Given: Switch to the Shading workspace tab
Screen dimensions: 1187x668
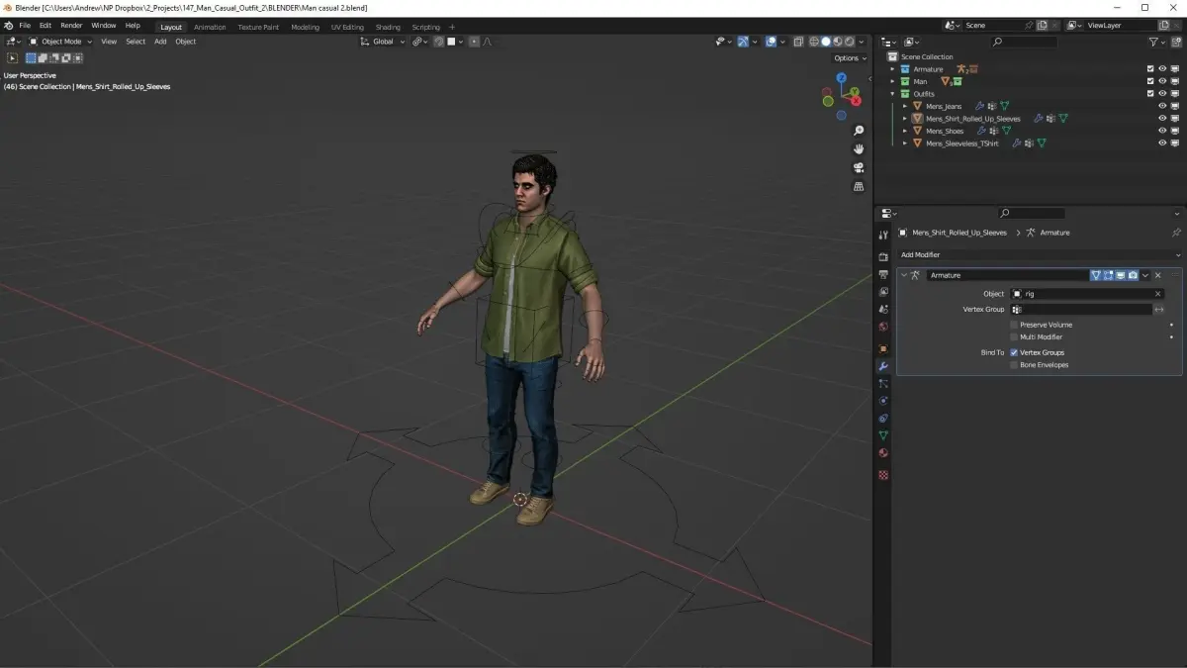Looking at the screenshot, I should (x=388, y=27).
